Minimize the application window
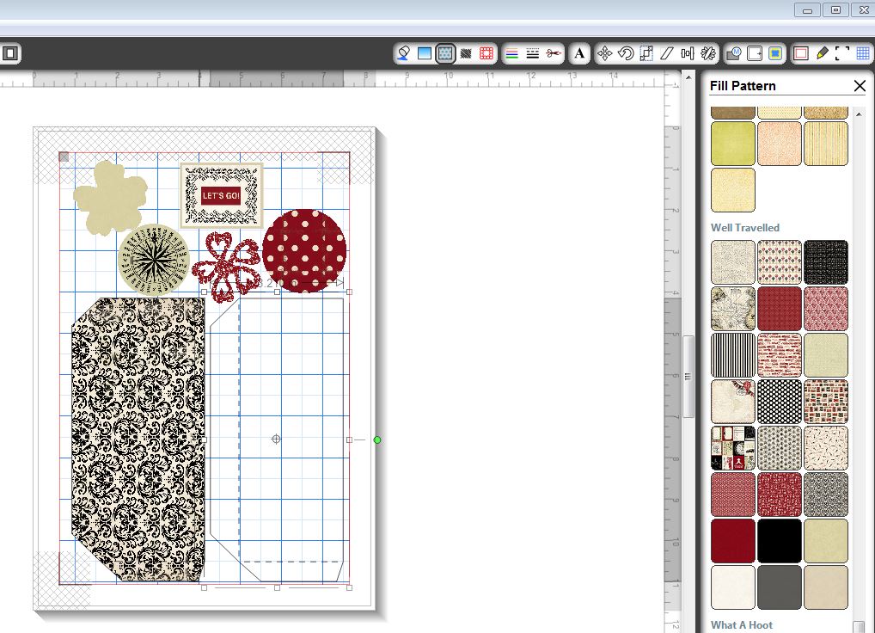 (x=807, y=9)
